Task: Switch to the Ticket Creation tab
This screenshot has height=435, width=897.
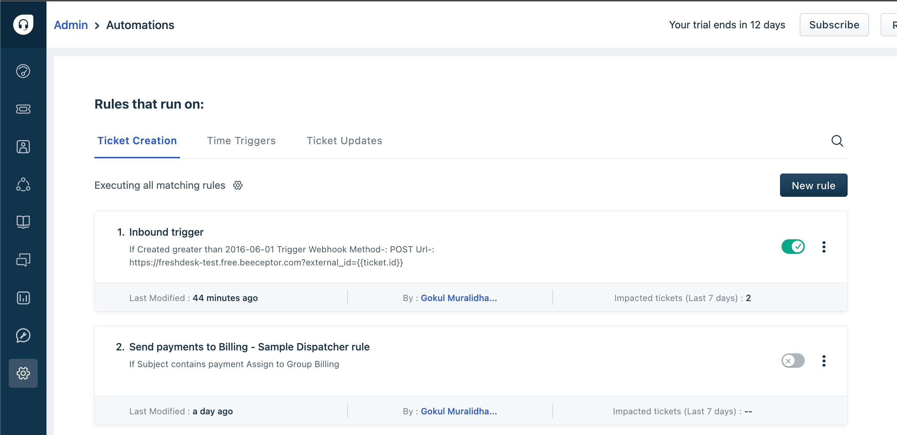Action: pos(137,141)
